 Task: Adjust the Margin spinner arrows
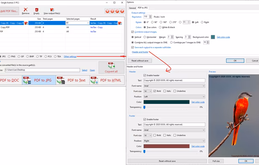(172, 37)
